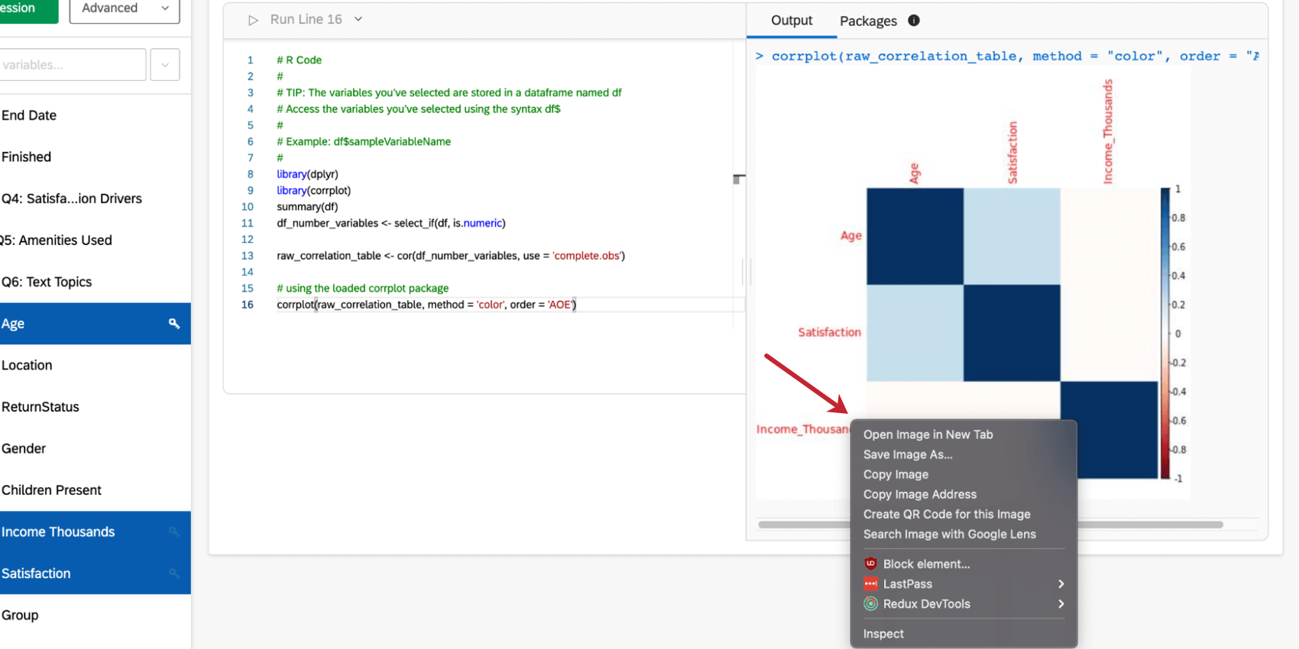
Task: Open the Advanced dropdown
Action: click(125, 8)
